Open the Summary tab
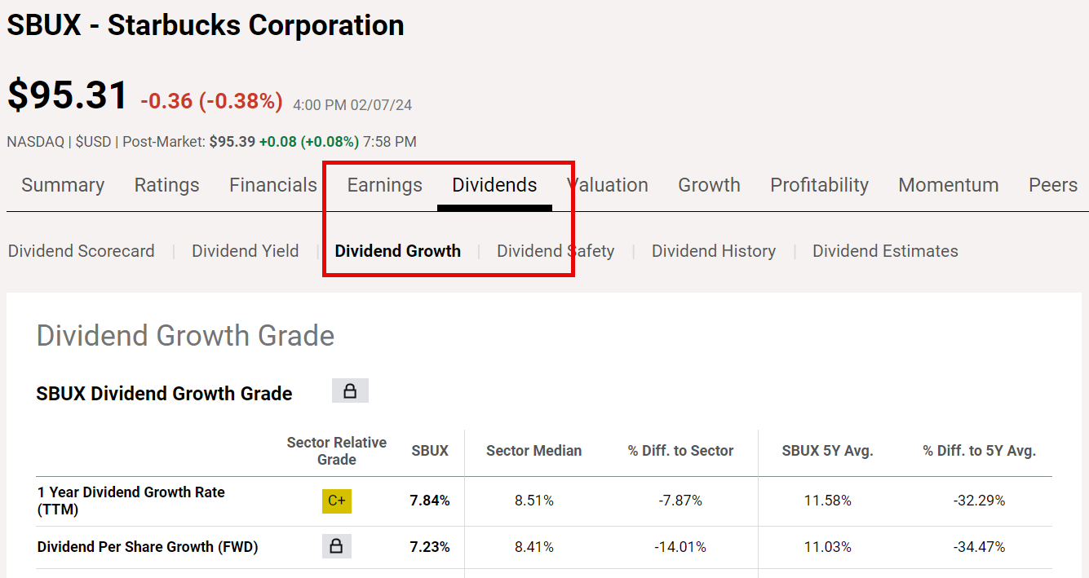The height and width of the screenshot is (578, 1089). pyautogui.click(x=63, y=185)
